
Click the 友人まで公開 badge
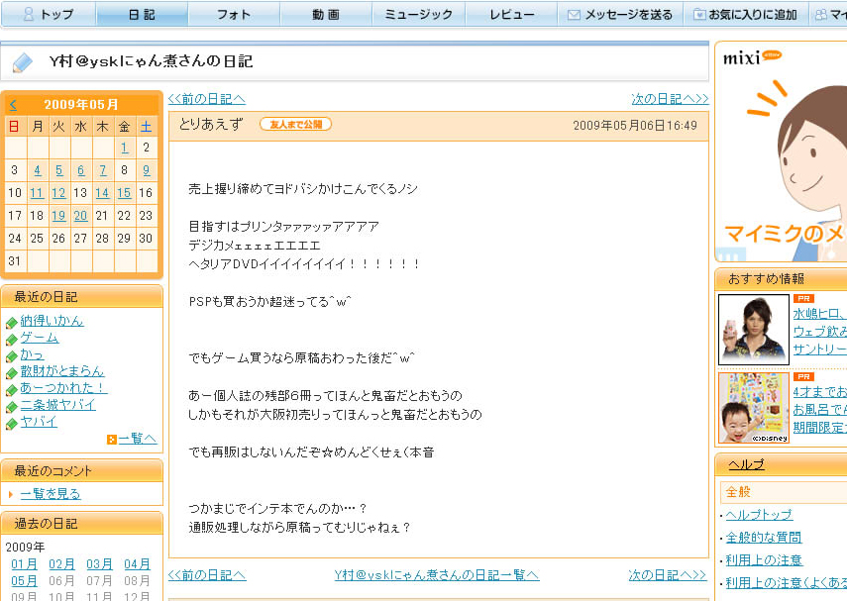point(295,125)
